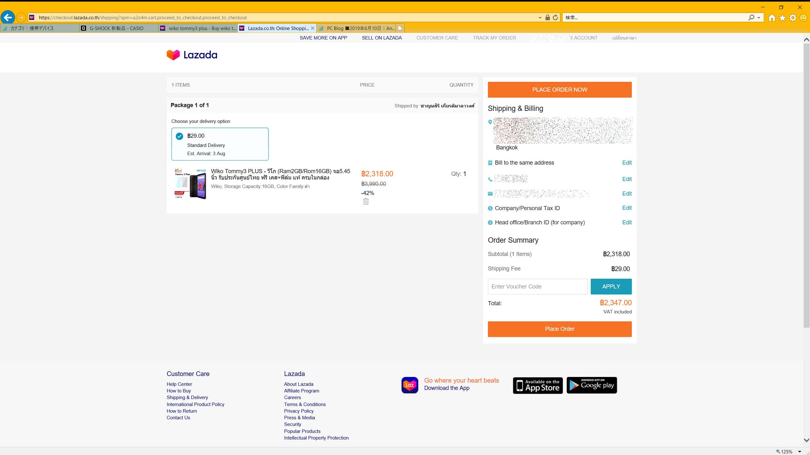
Task: Switch to the wiko tommy3 plus tab
Action: tap(198, 28)
